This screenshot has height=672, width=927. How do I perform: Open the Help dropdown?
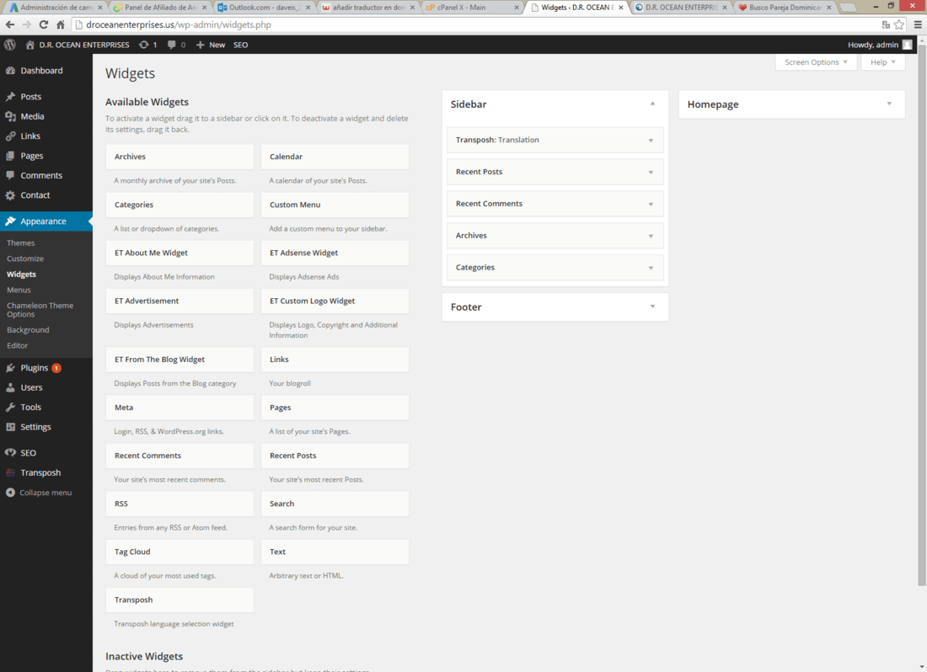click(882, 62)
